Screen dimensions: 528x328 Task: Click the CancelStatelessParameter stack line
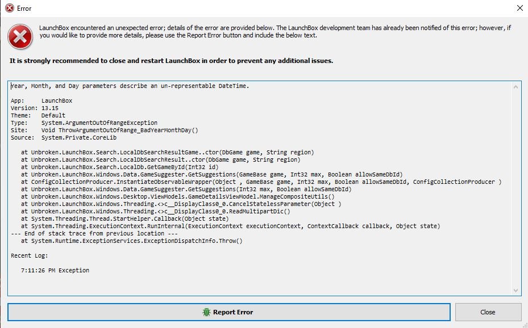181,204
